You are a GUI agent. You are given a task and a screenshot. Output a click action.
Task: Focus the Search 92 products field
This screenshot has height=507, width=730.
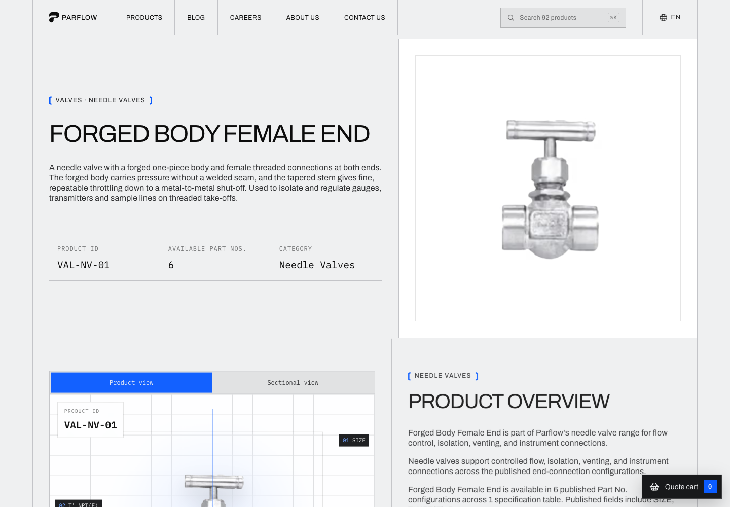point(563,18)
